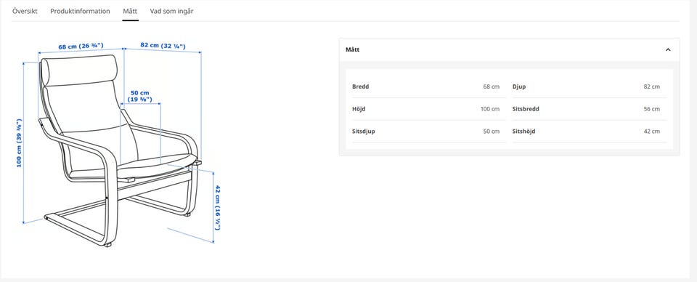Click the Djup row label
Screen dimensions: 697x282
pyautogui.click(x=518, y=86)
